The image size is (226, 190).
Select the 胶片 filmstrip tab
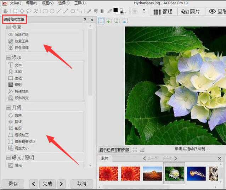(x=104, y=158)
